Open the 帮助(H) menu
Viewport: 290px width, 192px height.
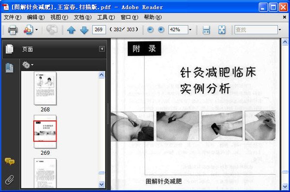click(x=153, y=17)
